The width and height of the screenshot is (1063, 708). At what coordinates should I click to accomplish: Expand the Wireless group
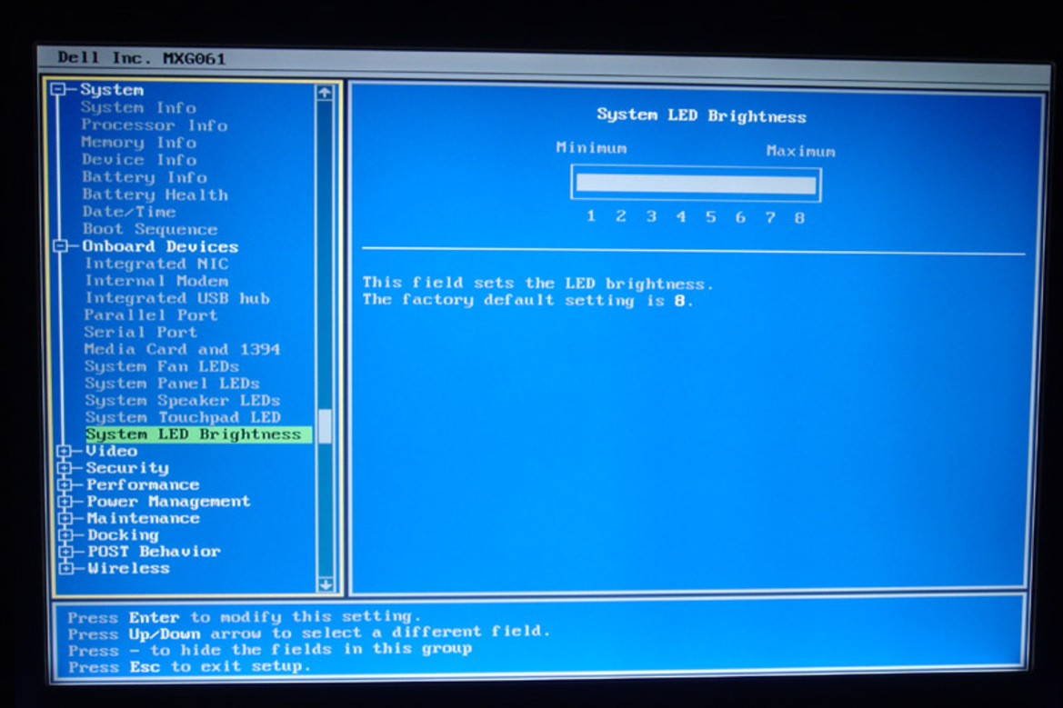click(65, 568)
